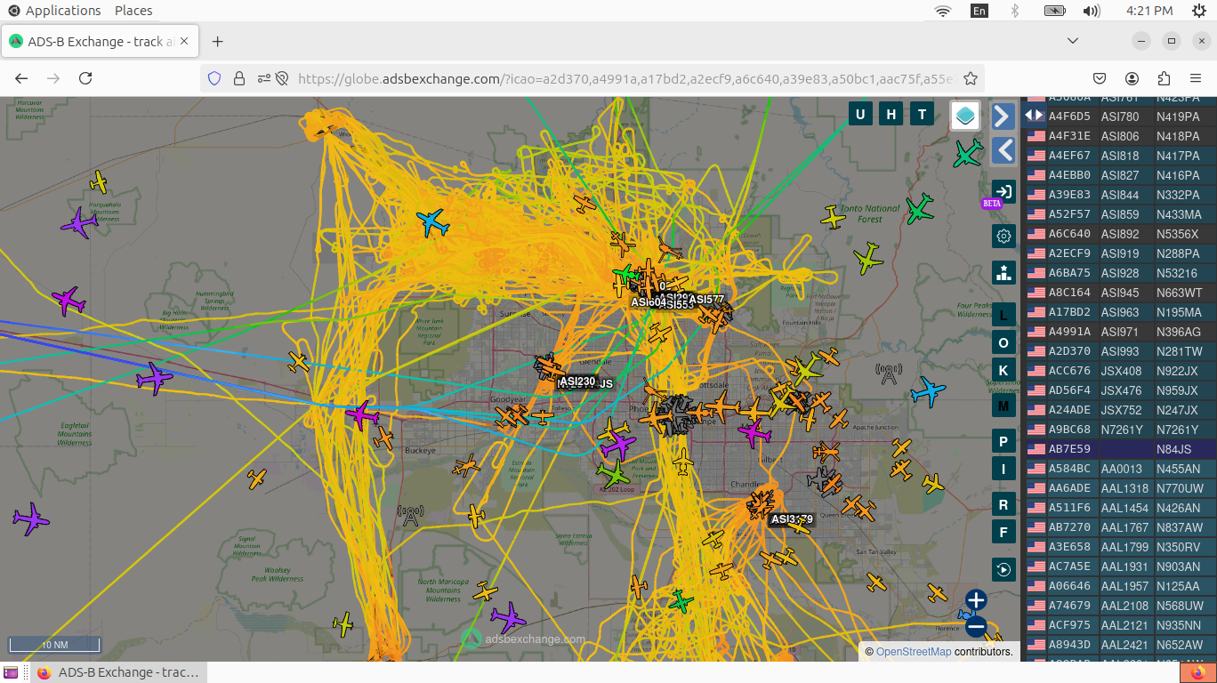The image size is (1217, 683).
Task: Open the OpenStreetMap link
Action: tap(914, 652)
